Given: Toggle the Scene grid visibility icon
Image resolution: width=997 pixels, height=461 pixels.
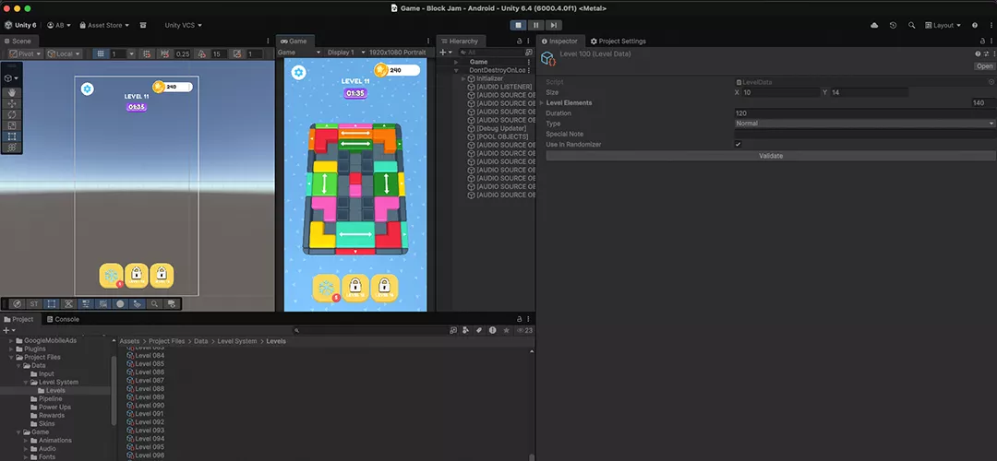Looking at the screenshot, I should tap(100, 54).
